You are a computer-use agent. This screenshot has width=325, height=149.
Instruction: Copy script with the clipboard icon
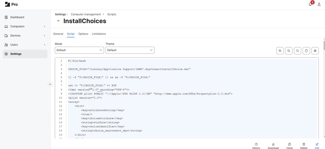click(x=306, y=51)
